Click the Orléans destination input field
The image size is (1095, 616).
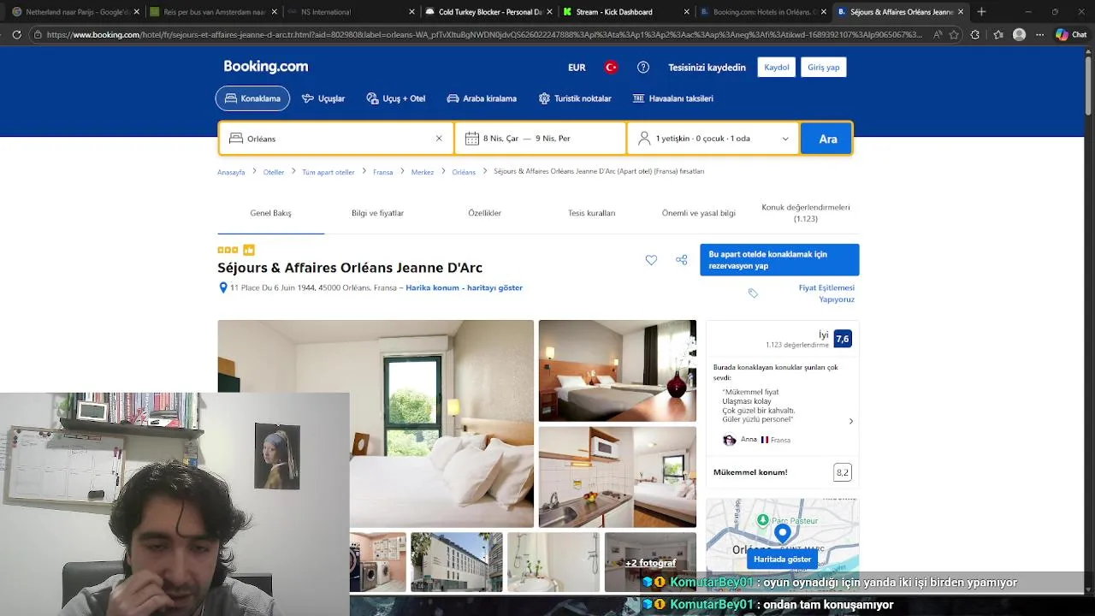click(336, 139)
